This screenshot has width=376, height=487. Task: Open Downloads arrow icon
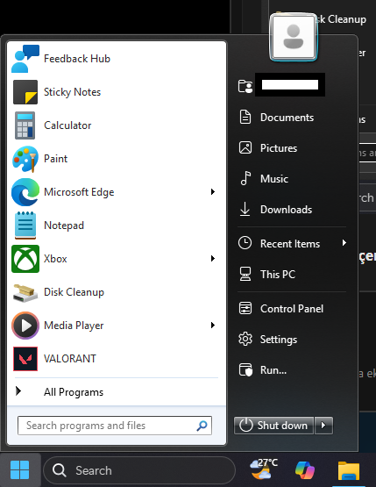coord(245,209)
